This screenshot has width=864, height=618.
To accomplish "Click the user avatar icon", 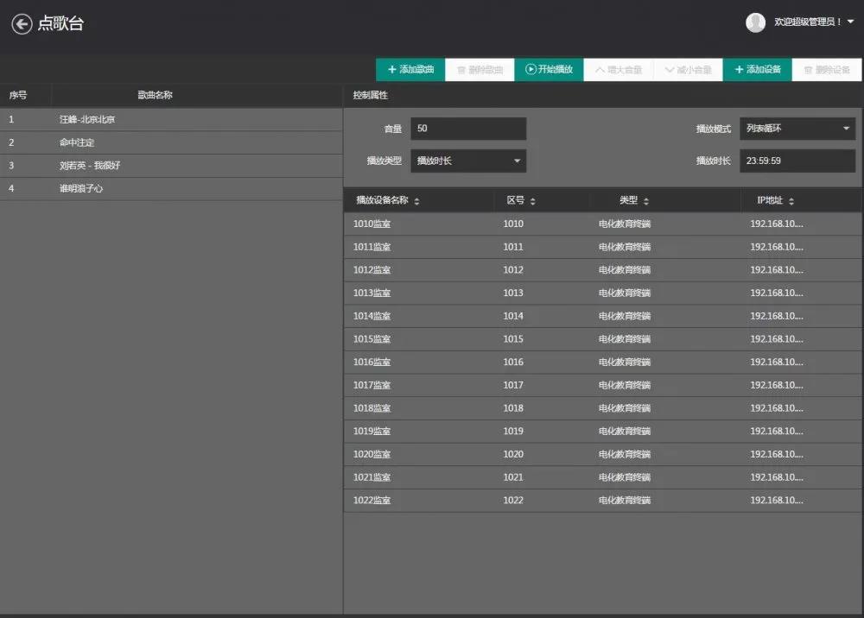I will [x=755, y=22].
